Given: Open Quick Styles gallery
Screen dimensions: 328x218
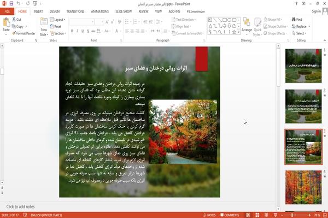Looking at the screenshot, I should tap(257, 27).
